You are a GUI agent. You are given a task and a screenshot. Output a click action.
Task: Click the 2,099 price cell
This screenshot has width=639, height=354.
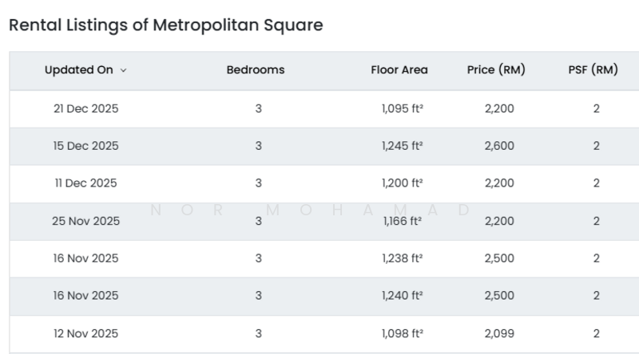click(499, 333)
